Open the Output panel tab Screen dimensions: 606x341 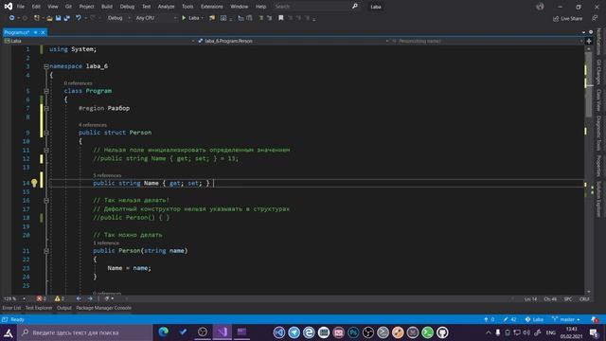pos(64,308)
